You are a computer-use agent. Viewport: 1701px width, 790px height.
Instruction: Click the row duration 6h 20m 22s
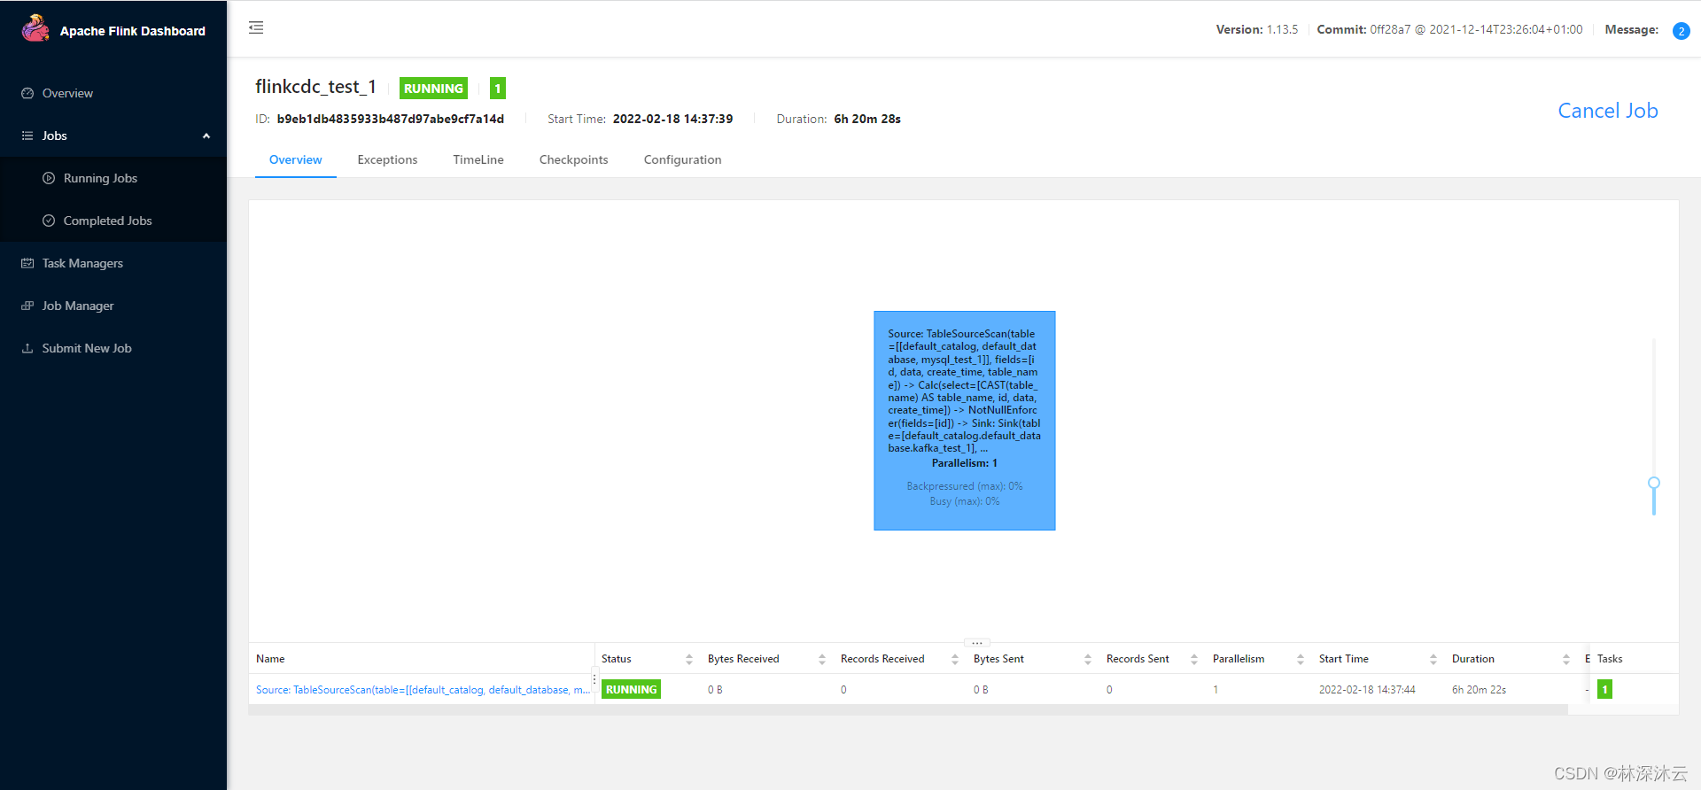click(1479, 690)
